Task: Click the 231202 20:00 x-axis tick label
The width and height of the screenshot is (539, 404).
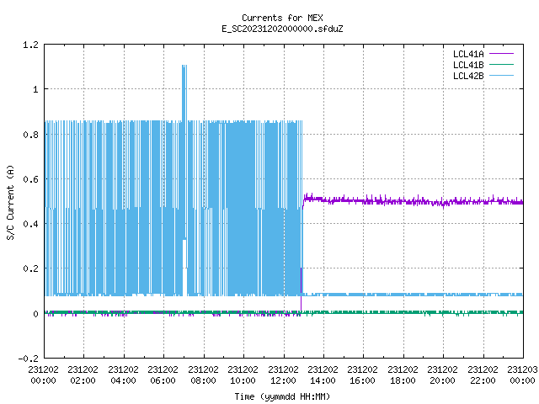Action: coord(442,375)
